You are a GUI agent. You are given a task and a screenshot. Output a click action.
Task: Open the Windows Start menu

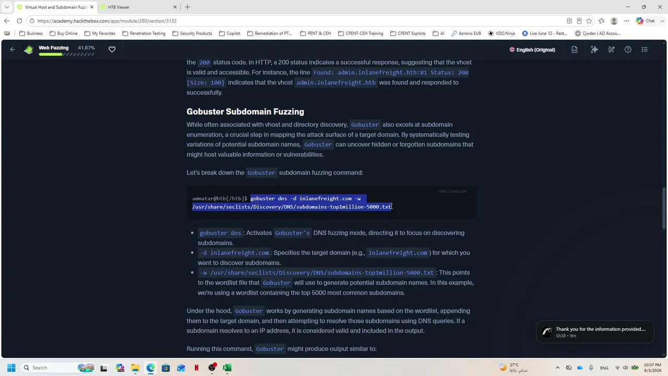coord(11,368)
